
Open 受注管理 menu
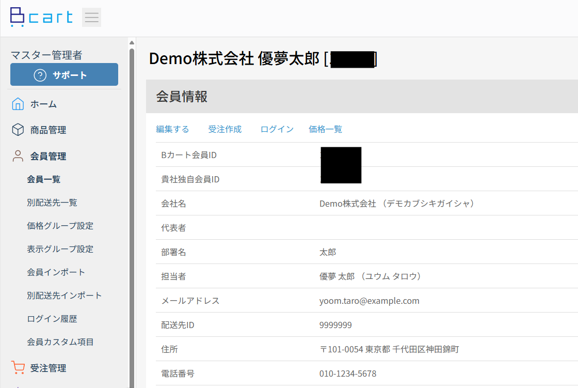pos(48,368)
